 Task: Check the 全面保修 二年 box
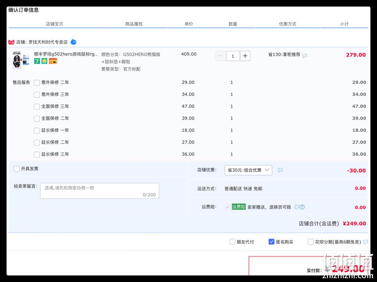coord(37,119)
